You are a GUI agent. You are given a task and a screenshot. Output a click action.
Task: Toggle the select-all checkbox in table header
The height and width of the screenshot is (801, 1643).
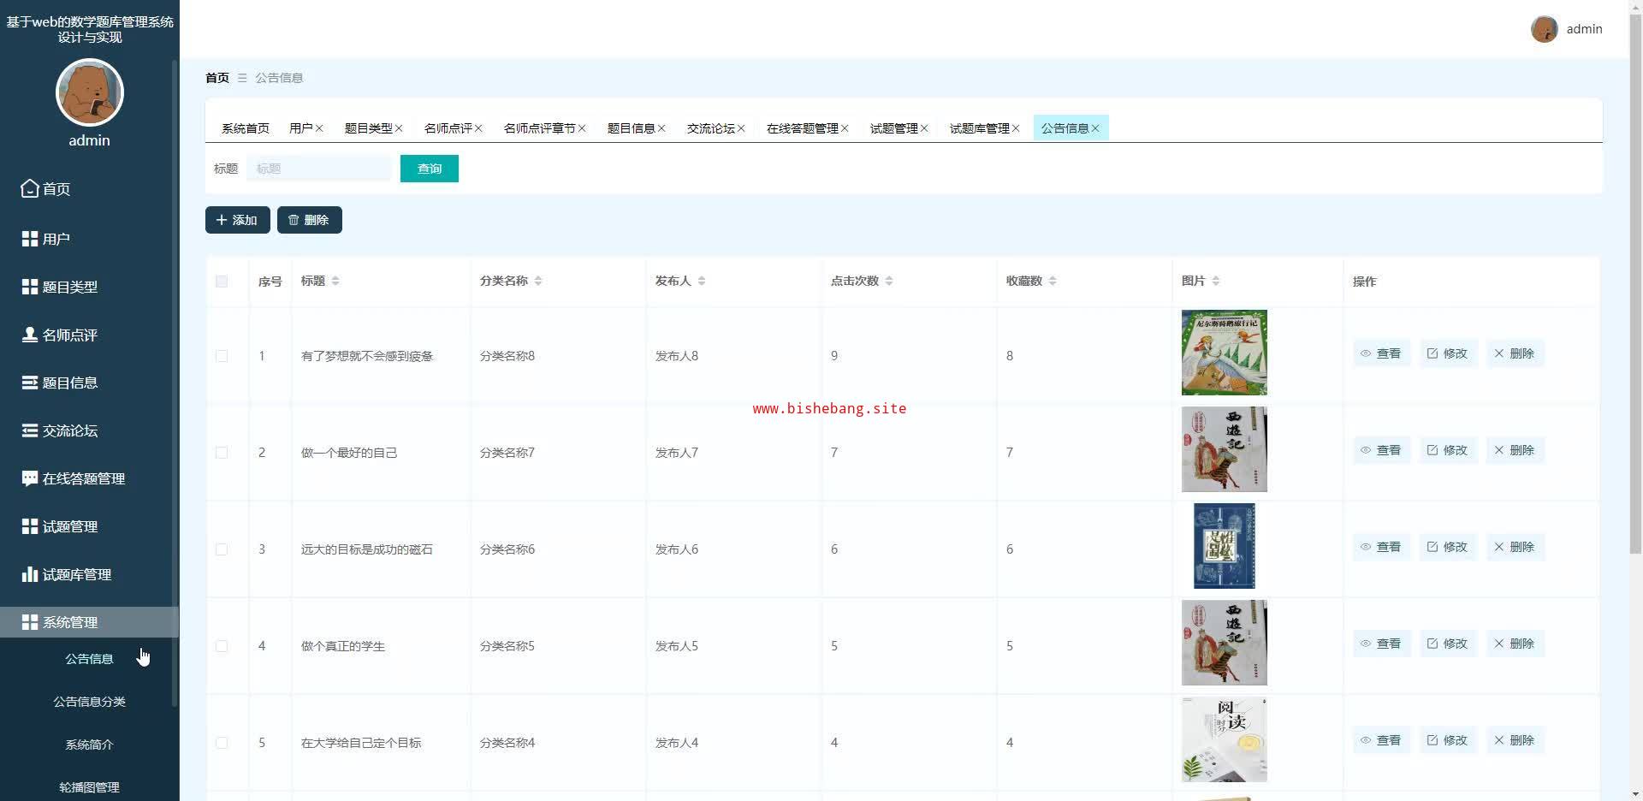pyautogui.click(x=222, y=282)
